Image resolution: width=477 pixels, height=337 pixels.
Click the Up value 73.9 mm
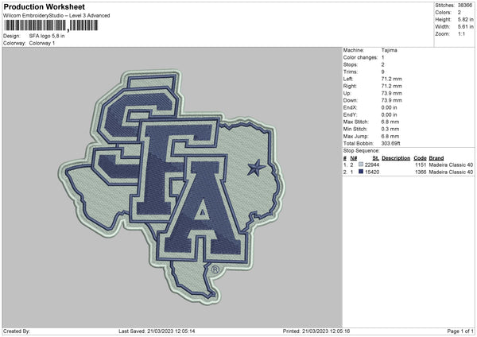[x=391, y=93]
